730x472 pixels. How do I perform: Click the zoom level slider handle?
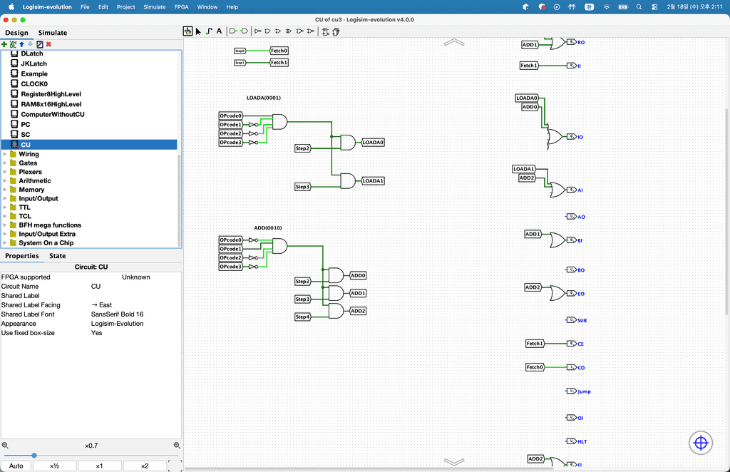coord(34,455)
